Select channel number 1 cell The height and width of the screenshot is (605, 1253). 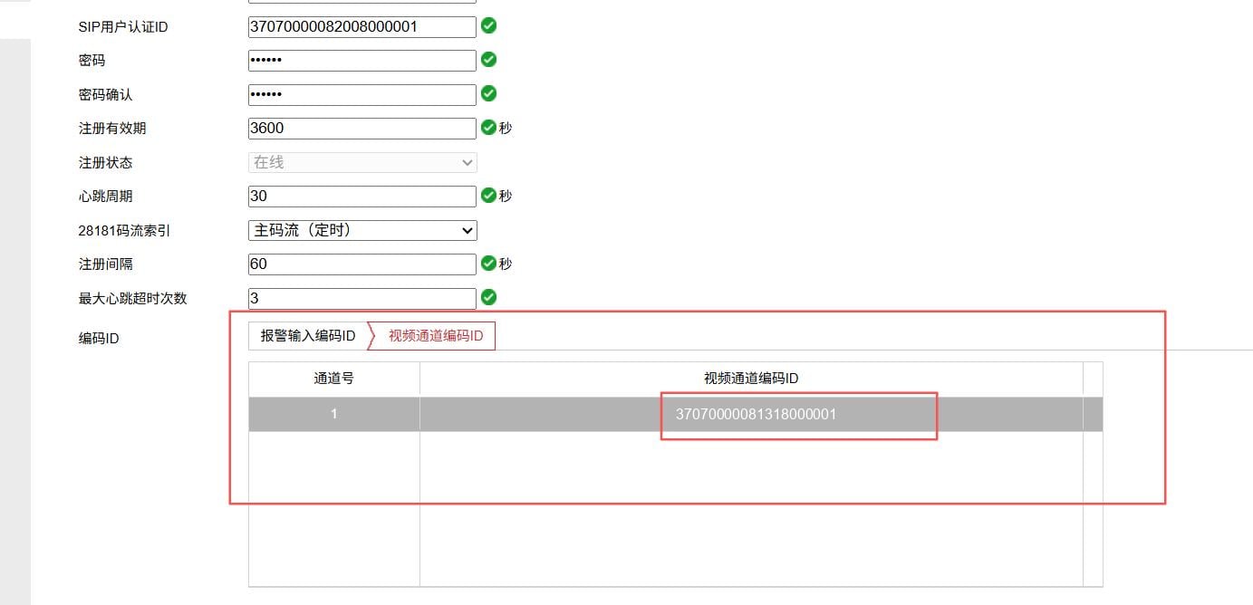tap(334, 414)
